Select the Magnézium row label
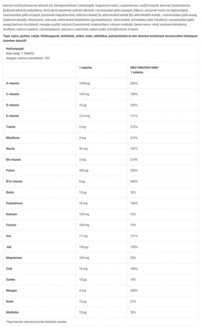This screenshot has width=202, height=329. [14, 258]
